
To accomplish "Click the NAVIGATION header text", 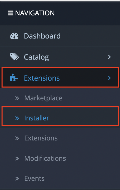I will pyautogui.click(x=35, y=13).
